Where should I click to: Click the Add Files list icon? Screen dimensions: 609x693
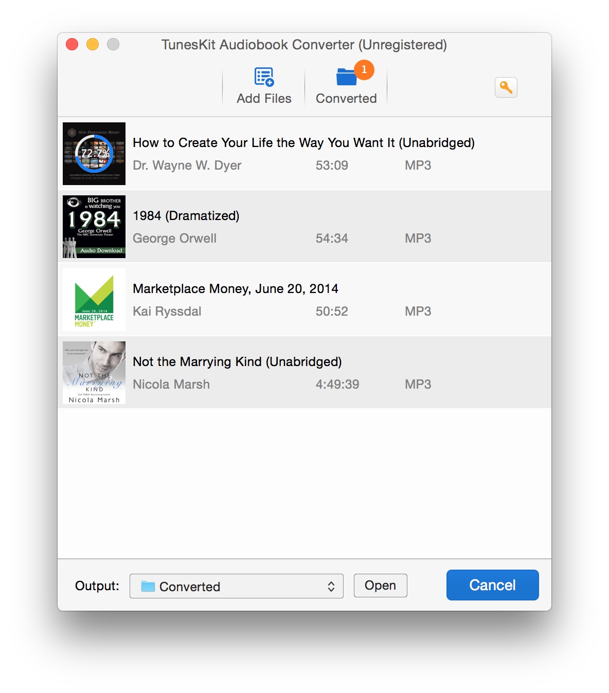(x=264, y=77)
